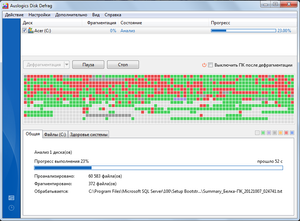Click the green legend swatch
This screenshot has width=300, height=221.
[263, 133]
